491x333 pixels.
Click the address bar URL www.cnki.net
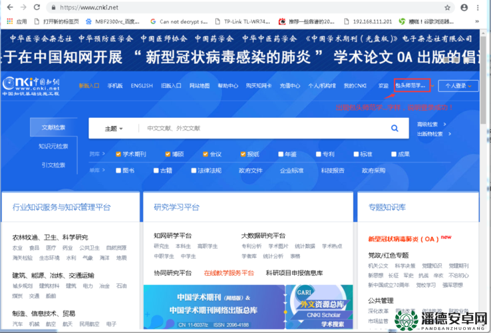pyautogui.click(x=89, y=7)
